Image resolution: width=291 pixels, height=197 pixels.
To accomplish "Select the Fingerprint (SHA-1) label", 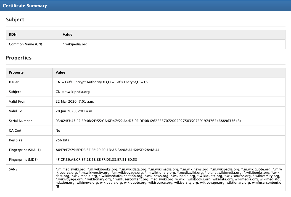I will coord(25,150).
